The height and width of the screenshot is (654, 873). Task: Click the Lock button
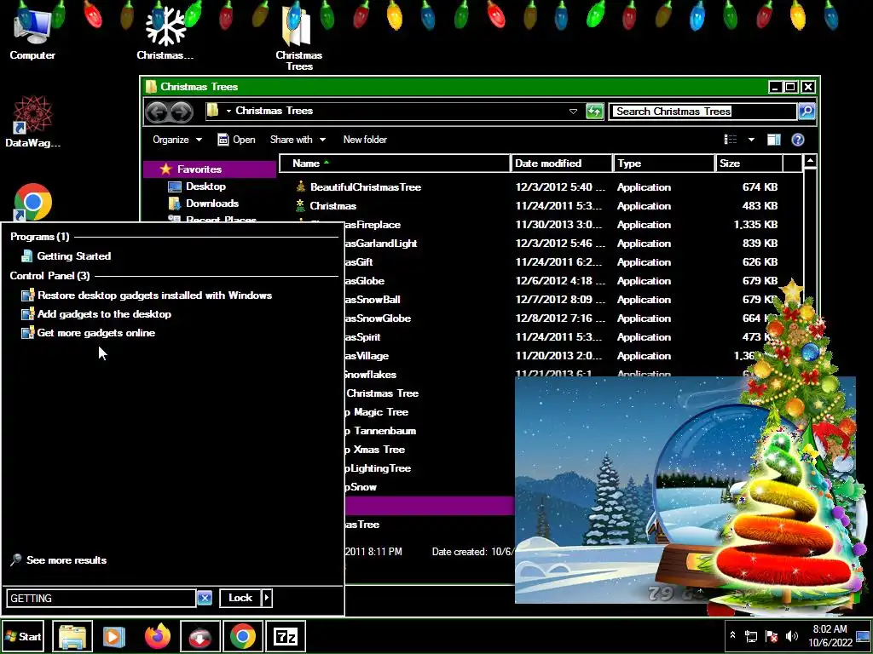coord(240,598)
